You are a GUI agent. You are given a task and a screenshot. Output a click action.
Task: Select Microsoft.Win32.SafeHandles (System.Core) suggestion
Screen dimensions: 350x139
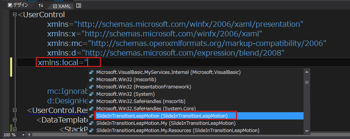coord(195,108)
